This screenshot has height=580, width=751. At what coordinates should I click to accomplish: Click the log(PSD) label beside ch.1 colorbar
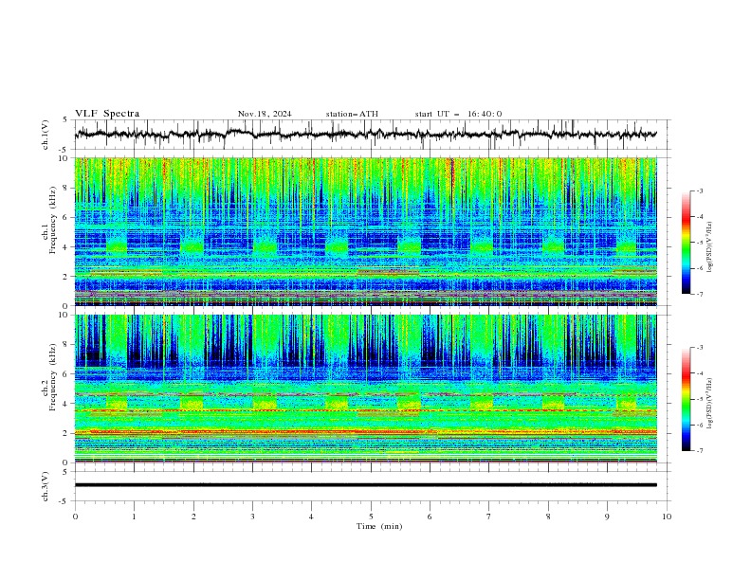709,247
